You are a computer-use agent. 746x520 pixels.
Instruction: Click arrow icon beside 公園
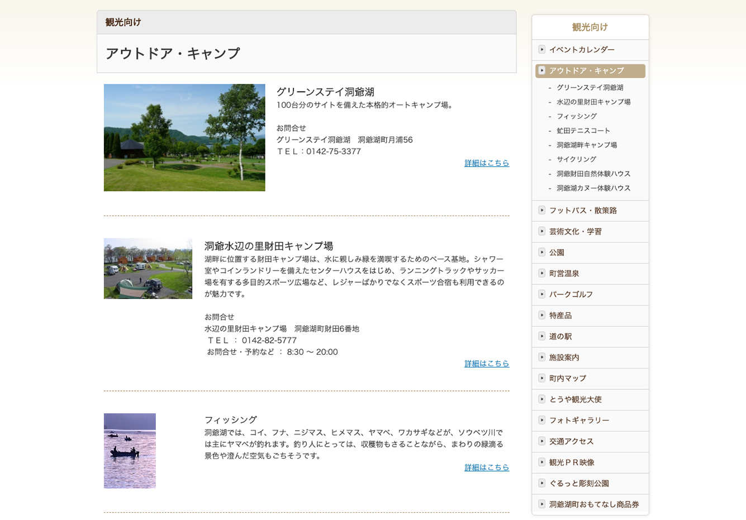coord(541,252)
